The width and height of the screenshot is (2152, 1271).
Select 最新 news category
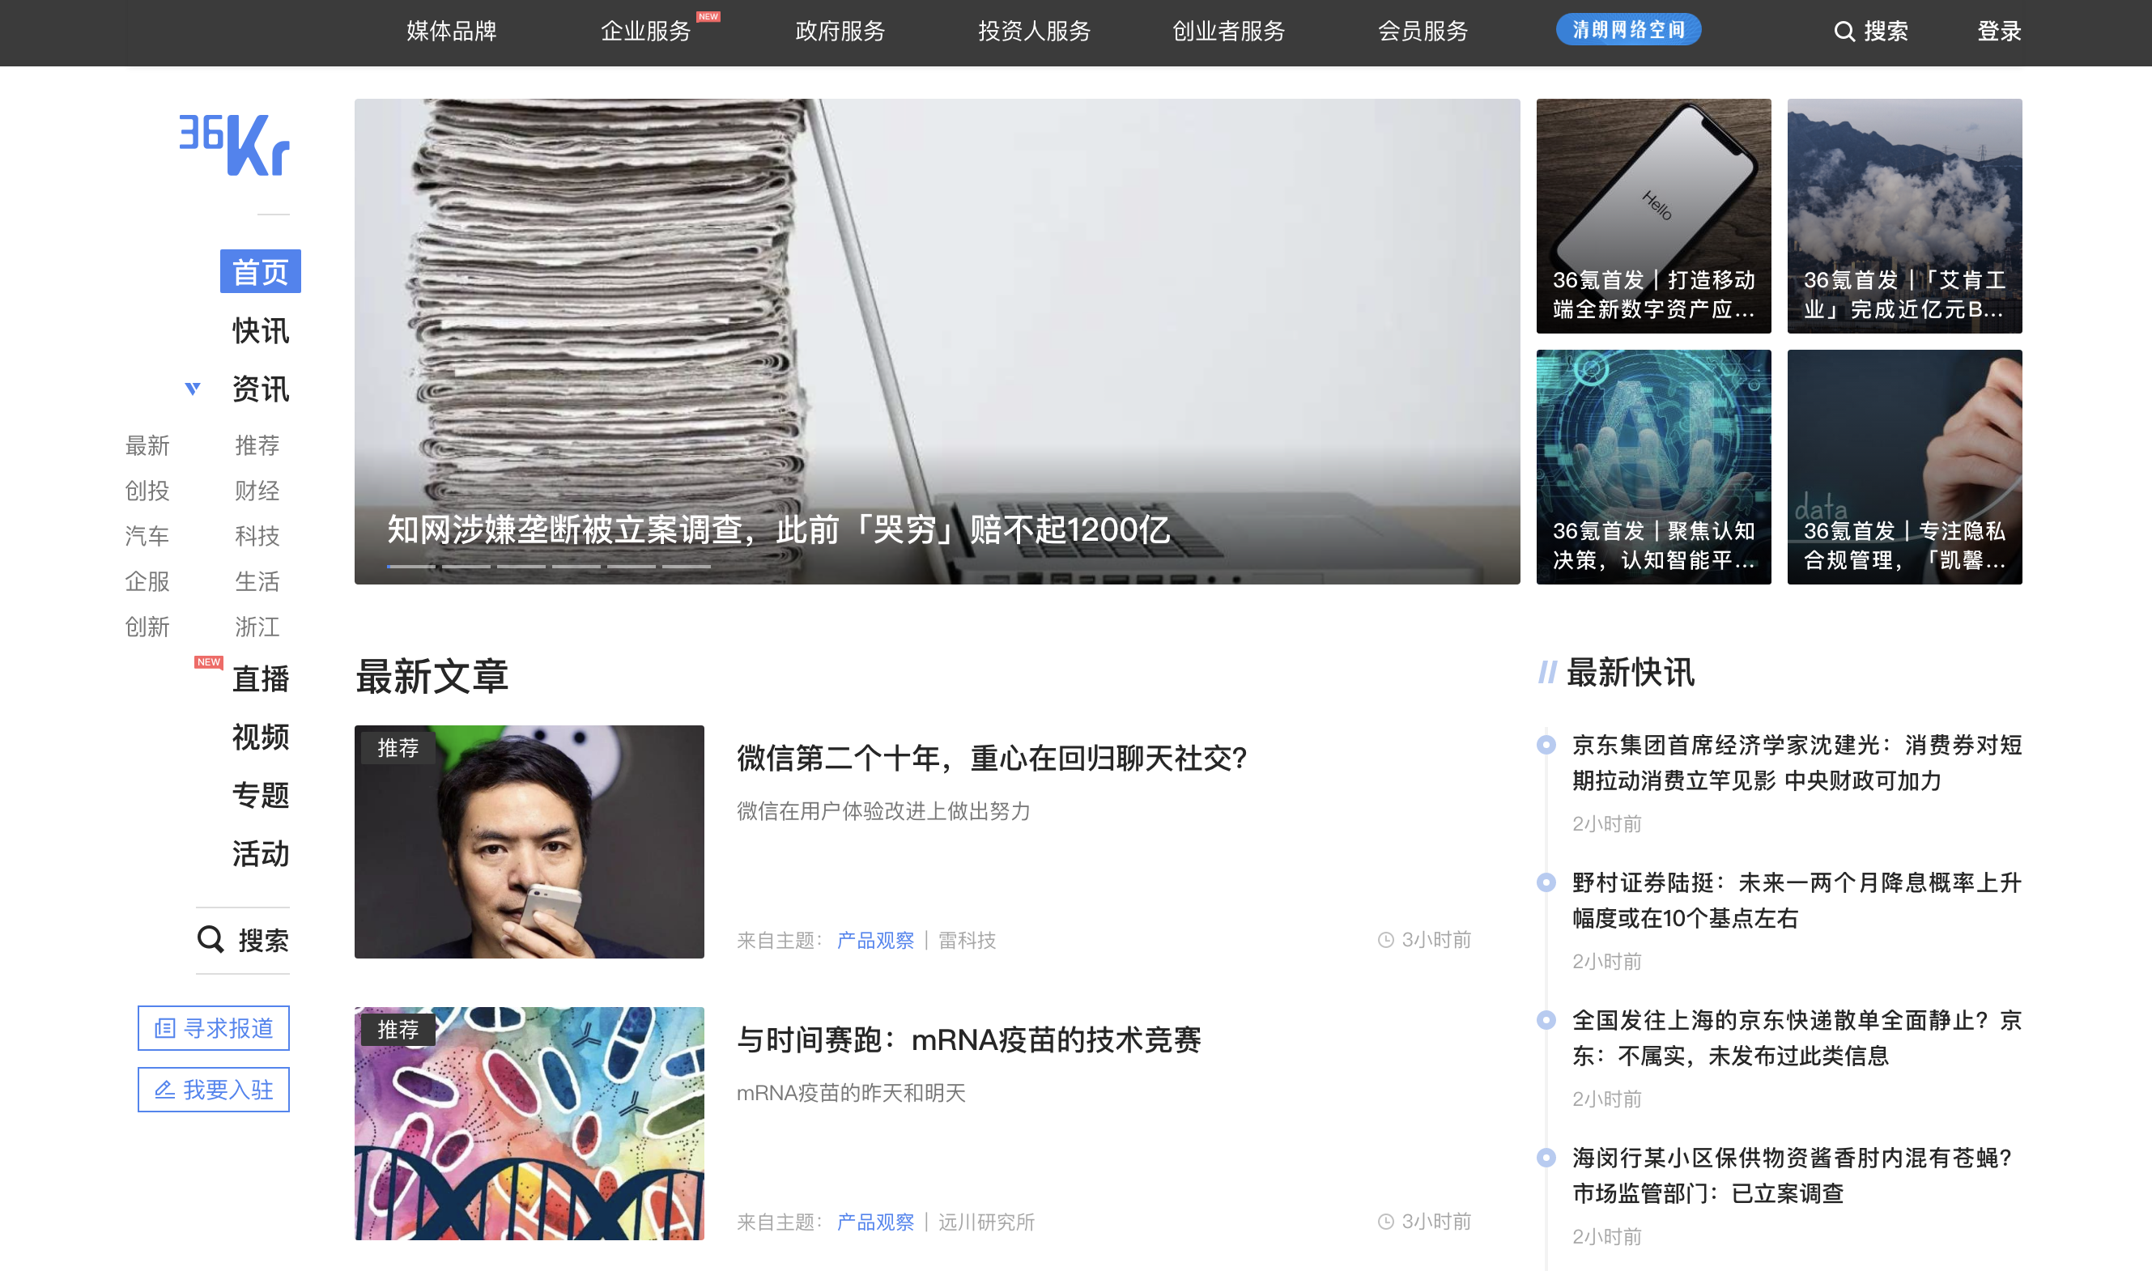(147, 445)
